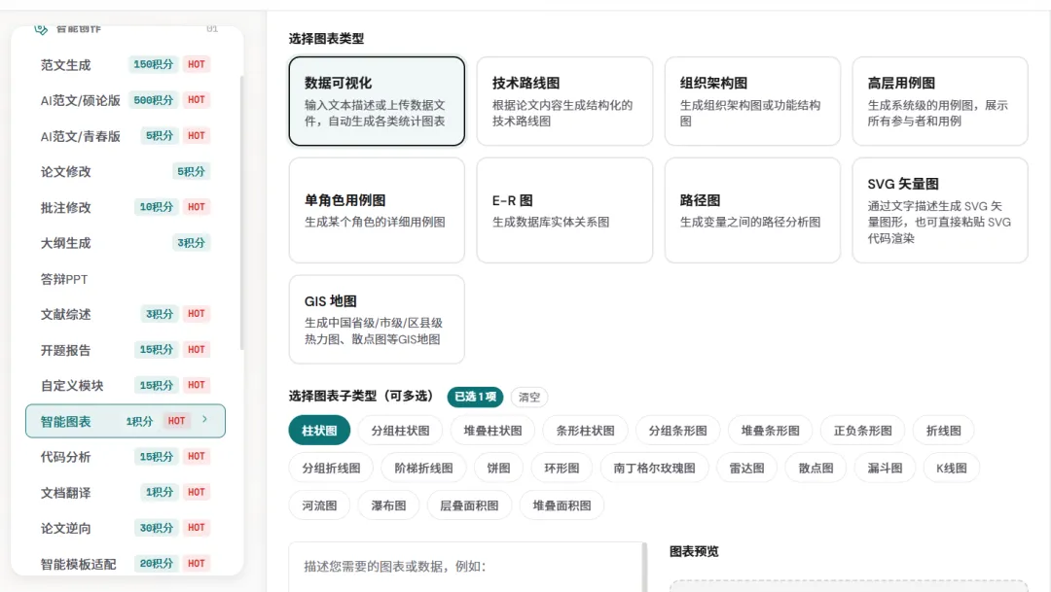Click the 已选 1 项 badge
This screenshot has height=592, width=1051.
tap(475, 398)
